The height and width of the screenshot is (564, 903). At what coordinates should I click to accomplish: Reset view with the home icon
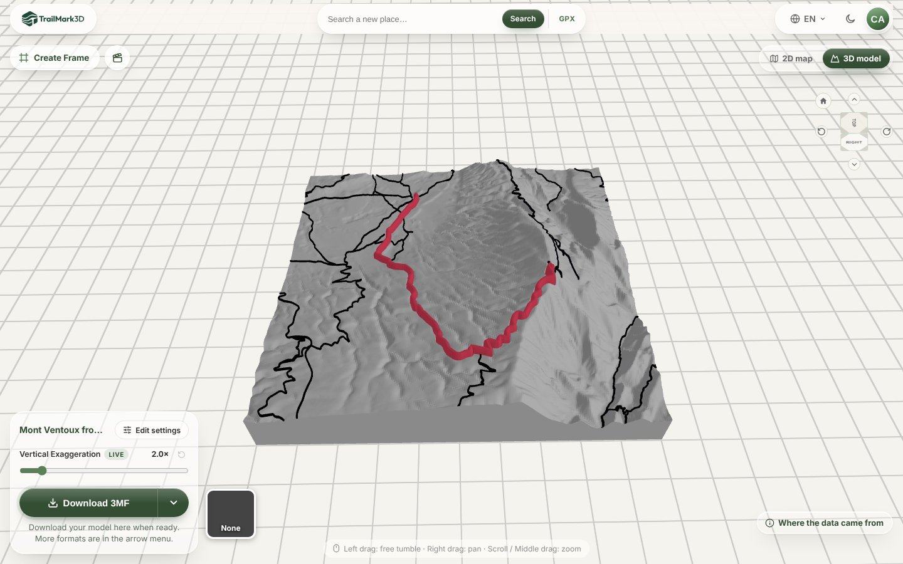(x=823, y=101)
